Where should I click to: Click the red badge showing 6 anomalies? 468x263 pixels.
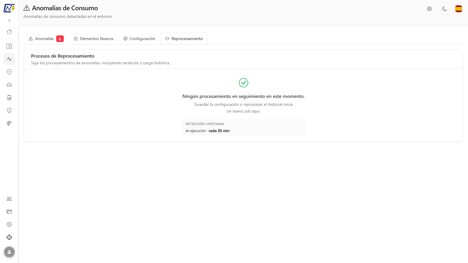pos(60,39)
